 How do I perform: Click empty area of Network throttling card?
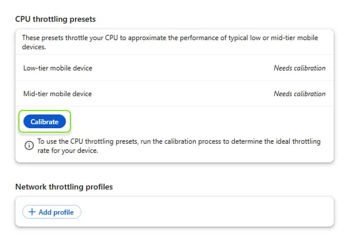pos(218,212)
